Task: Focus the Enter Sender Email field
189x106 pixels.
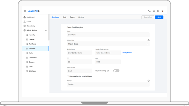Action: click(x=108, y=53)
